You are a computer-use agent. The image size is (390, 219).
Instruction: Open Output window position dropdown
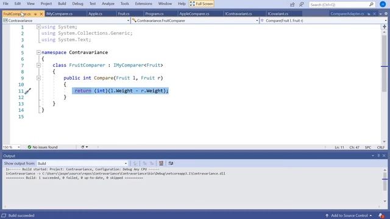click(373, 156)
